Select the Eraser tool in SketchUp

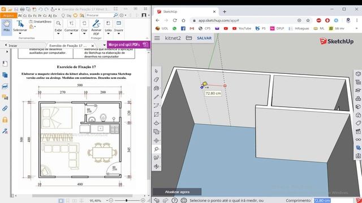156,80
